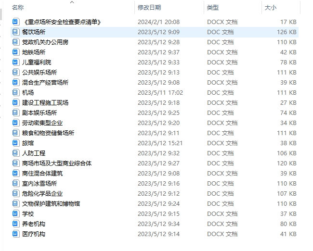
Task: Select the file icon next to 医疗机构
Action: 16,234
